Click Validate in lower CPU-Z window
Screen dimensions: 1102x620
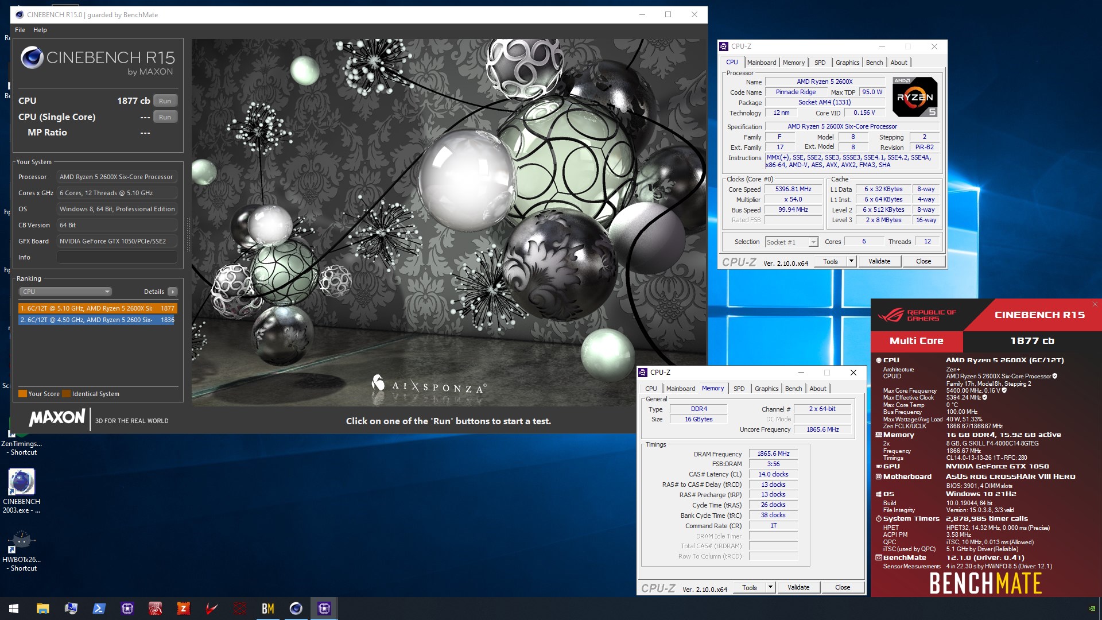[798, 587]
